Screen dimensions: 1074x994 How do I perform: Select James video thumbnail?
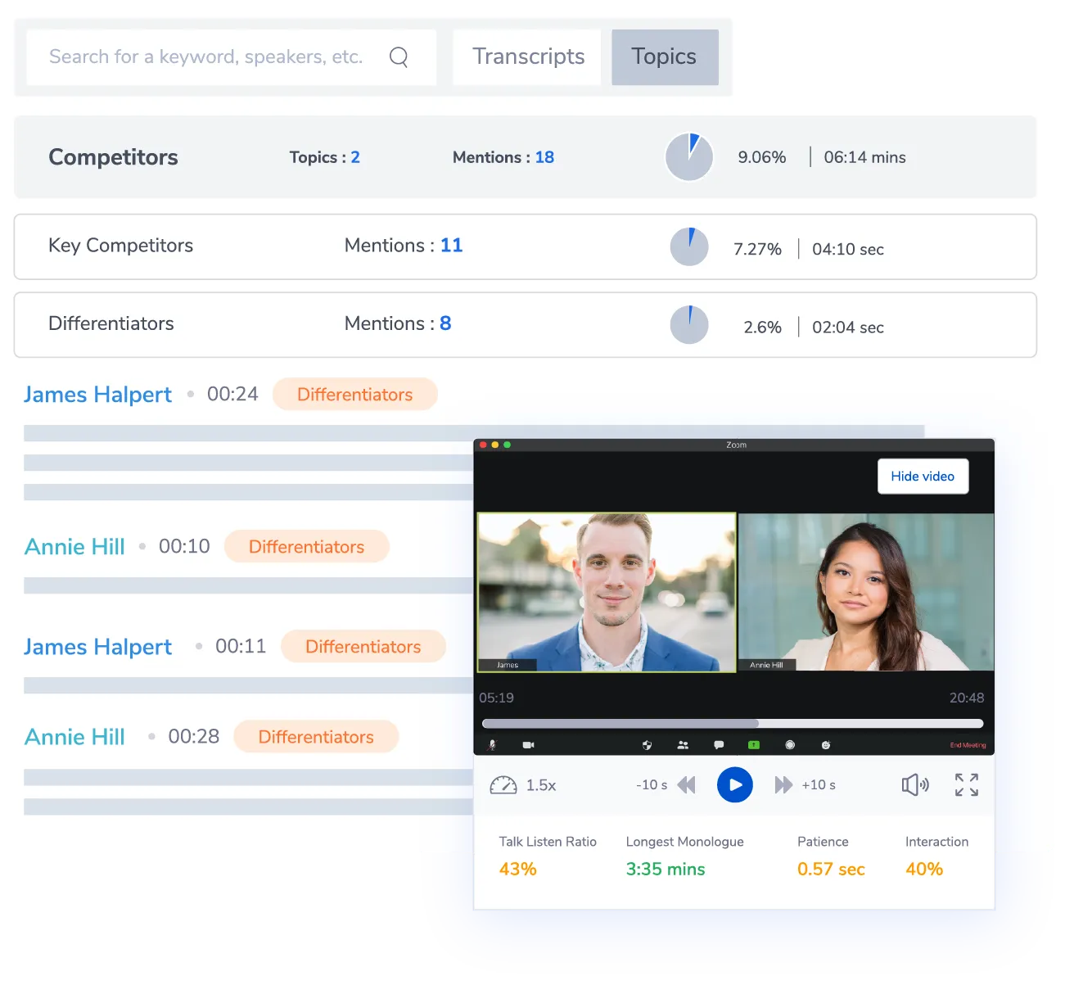tap(607, 592)
